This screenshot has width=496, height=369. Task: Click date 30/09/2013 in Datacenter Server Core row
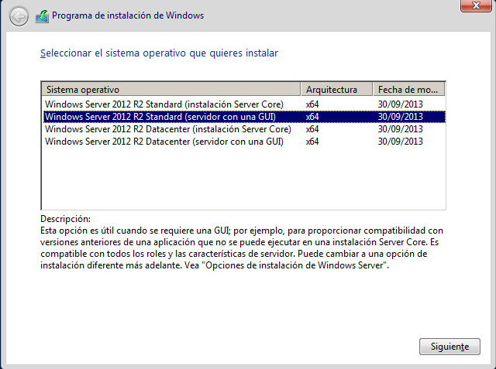(x=400, y=129)
